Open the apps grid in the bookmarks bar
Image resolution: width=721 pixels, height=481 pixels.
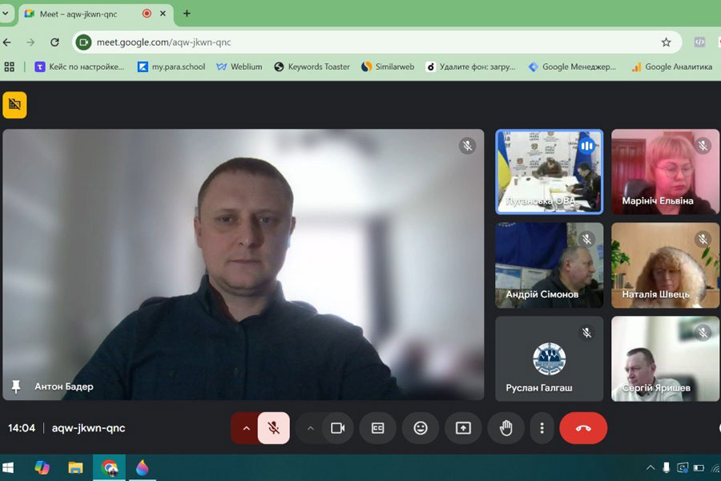click(x=9, y=67)
